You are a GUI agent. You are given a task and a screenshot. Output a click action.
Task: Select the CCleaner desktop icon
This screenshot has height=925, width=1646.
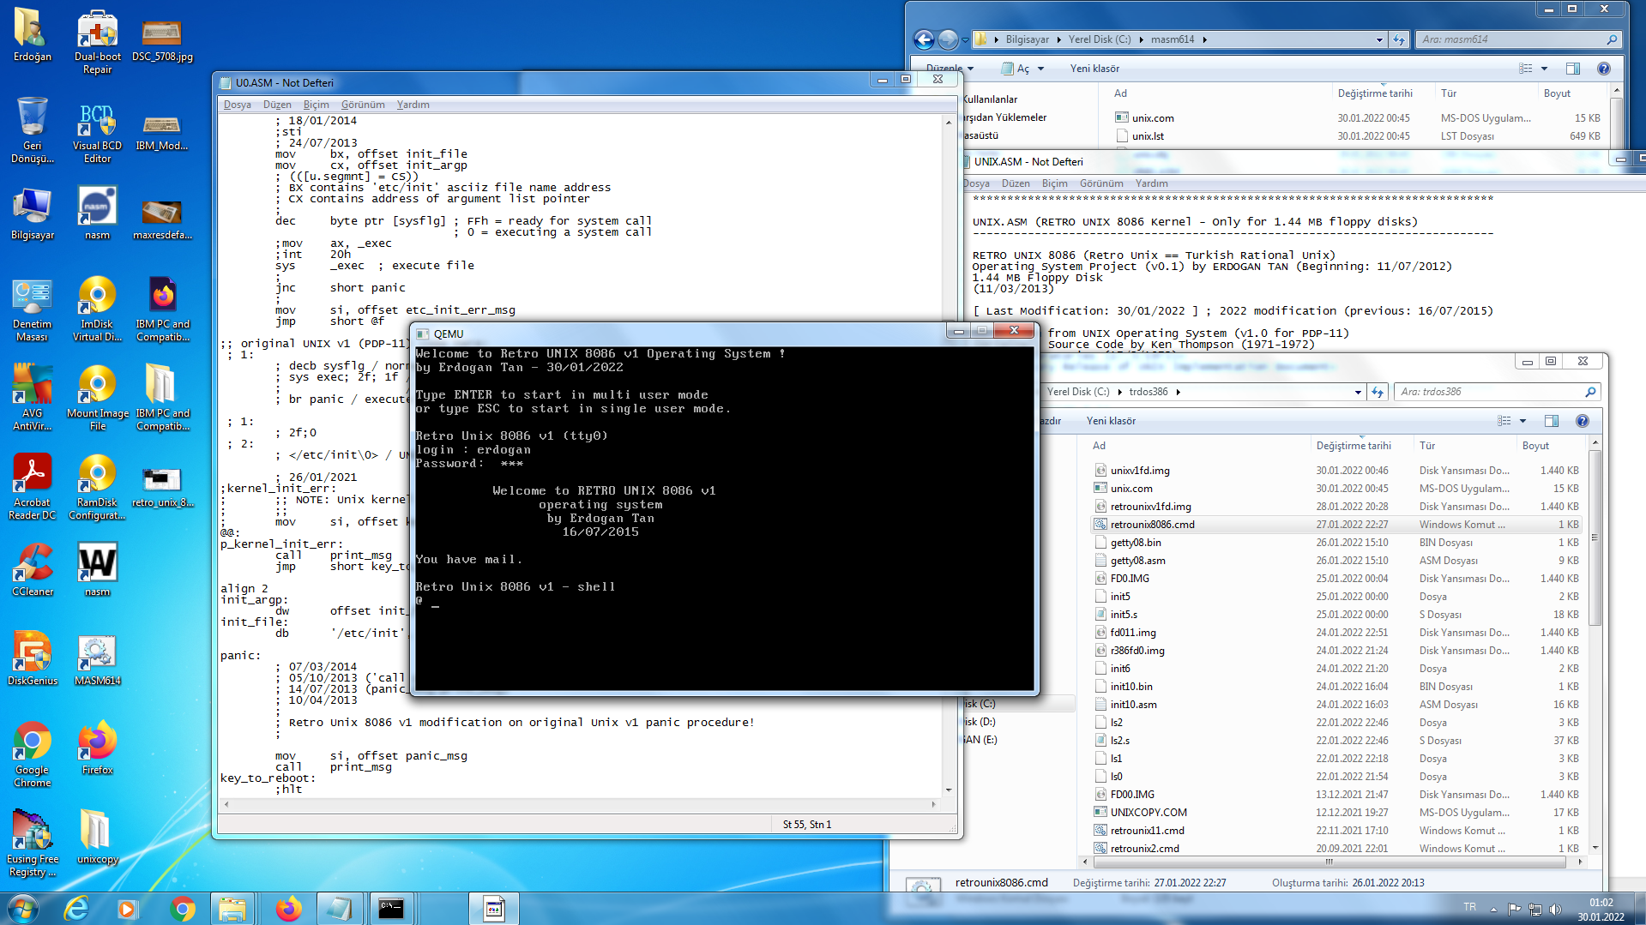(x=33, y=570)
